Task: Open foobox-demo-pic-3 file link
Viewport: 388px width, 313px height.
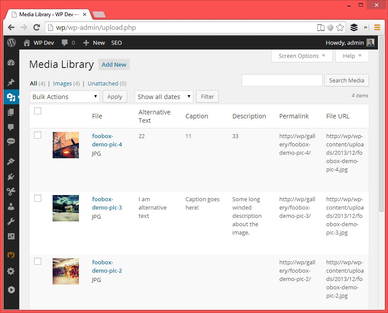Action: [x=107, y=203]
